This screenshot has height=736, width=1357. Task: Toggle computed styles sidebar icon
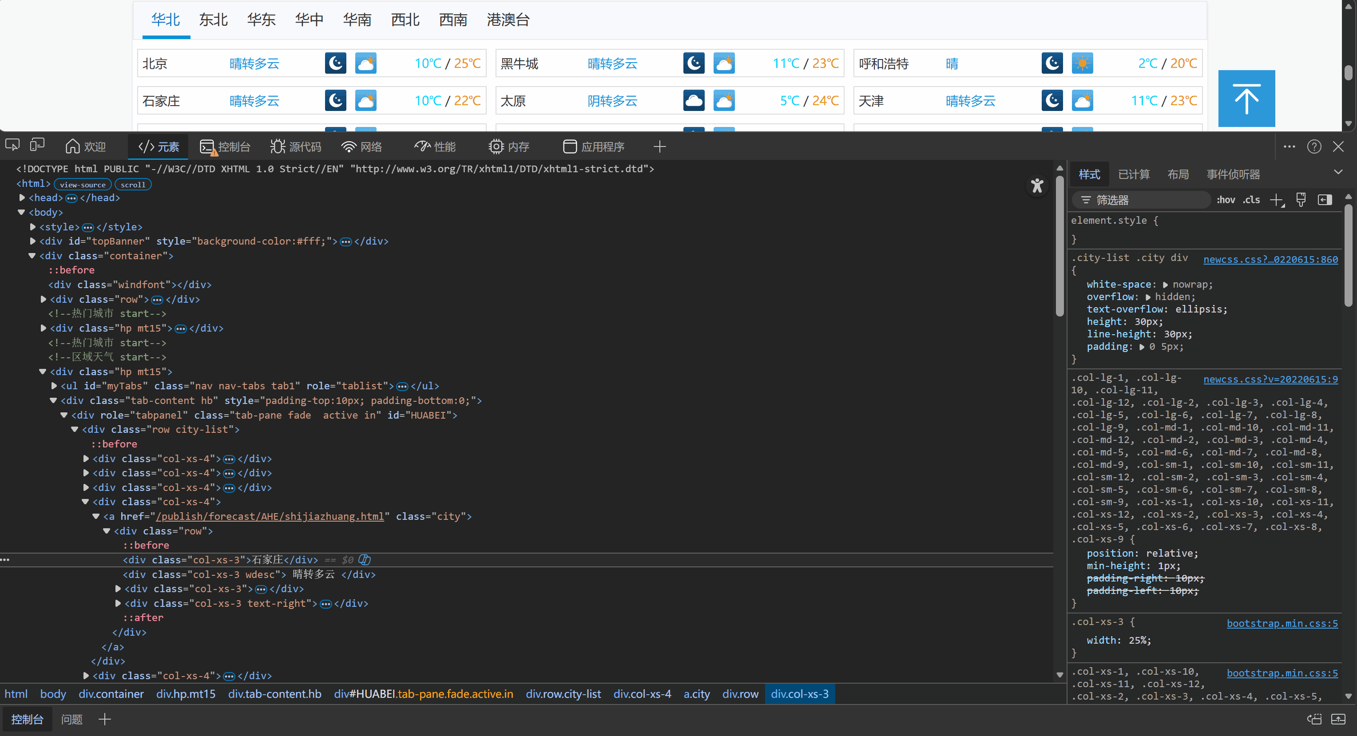[x=1324, y=200]
